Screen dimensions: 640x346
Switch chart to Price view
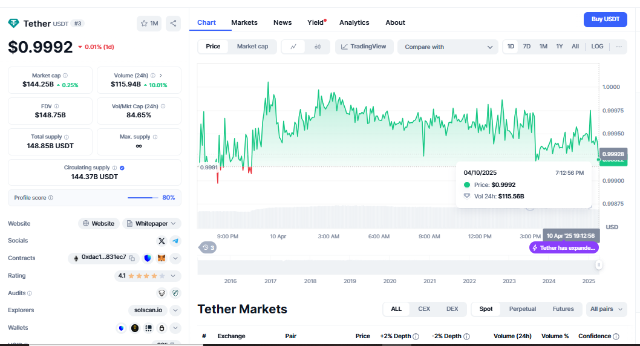coord(213,47)
